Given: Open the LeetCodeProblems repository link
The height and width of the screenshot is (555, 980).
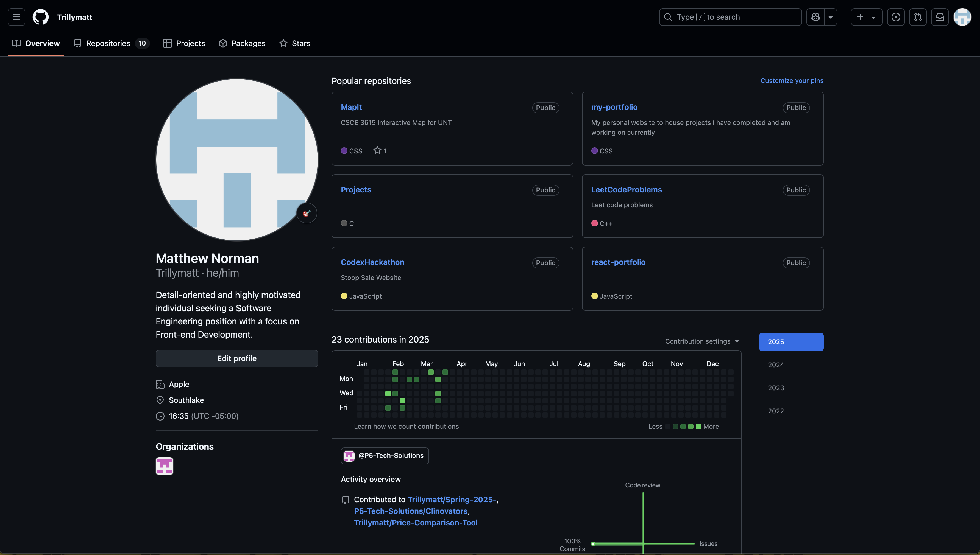Looking at the screenshot, I should click(x=626, y=189).
